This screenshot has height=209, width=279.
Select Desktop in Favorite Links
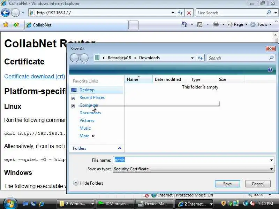point(97,90)
